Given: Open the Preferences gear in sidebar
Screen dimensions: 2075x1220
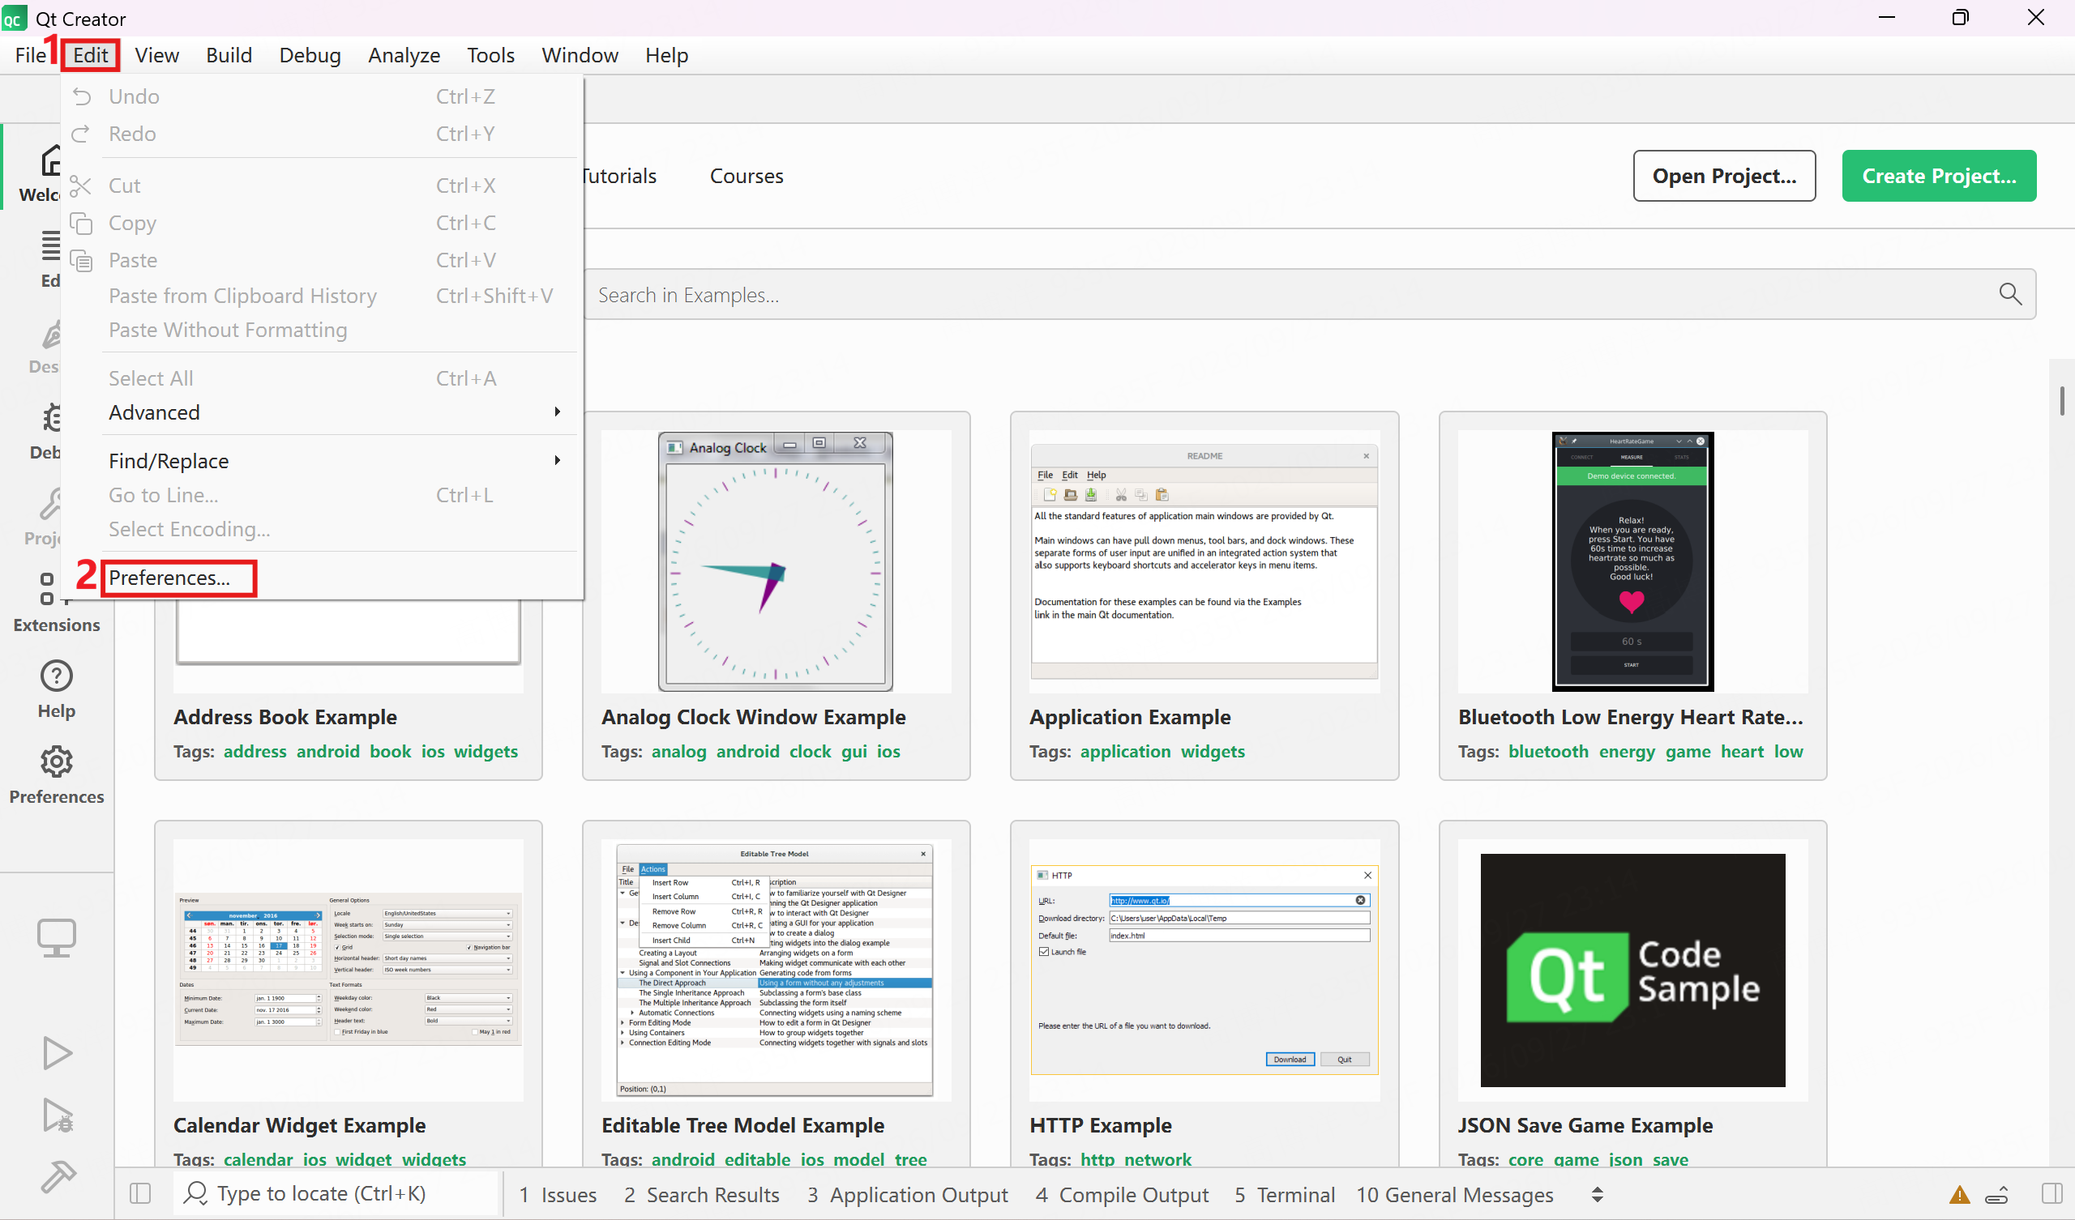Looking at the screenshot, I should click(56, 775).
